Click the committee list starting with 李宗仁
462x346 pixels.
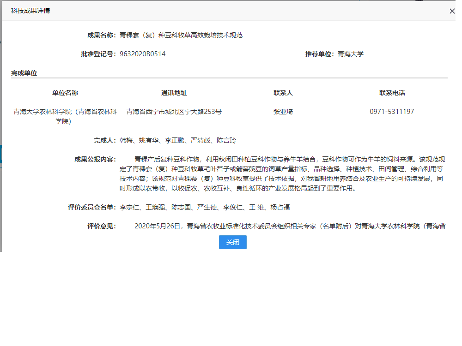(205, 207)
